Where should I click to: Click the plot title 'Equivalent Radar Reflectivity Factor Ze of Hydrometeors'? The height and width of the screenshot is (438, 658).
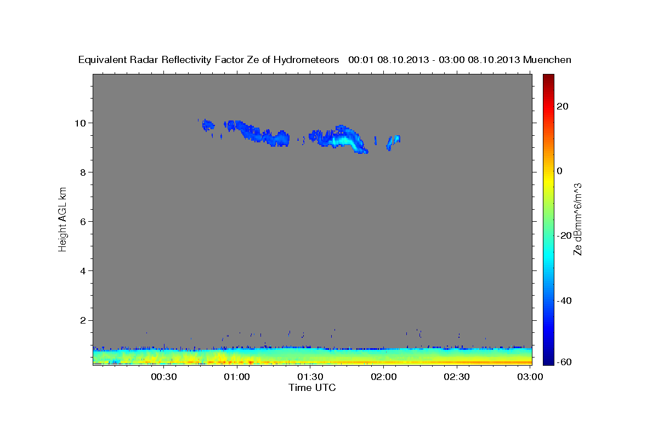(208, 60)
